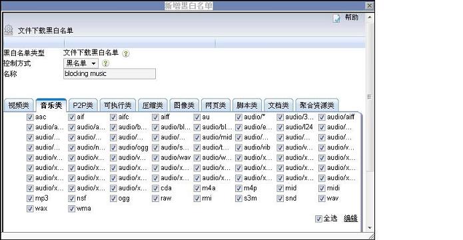Click the gear icon beside 文件下载黑白名单
The image size is (463, 240).
click(x=9, y=30)
